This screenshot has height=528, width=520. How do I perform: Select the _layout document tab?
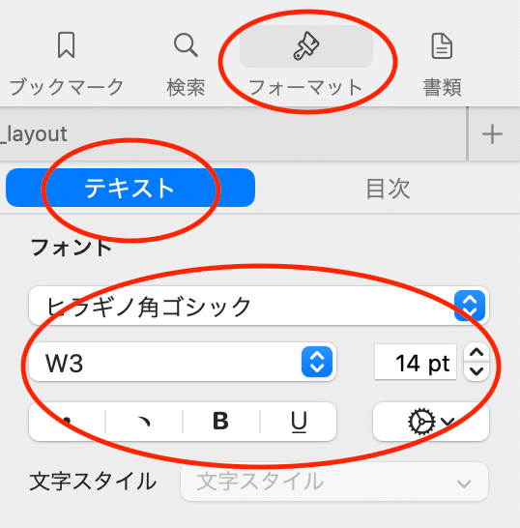coord(233,134)
